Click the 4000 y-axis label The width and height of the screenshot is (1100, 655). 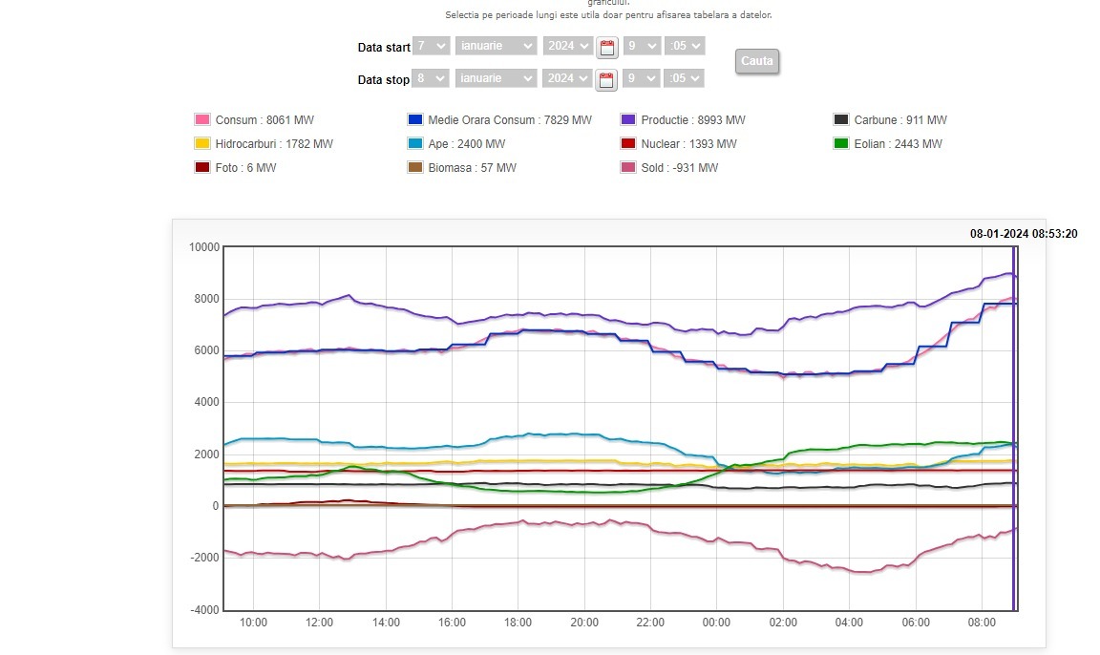[207, 403]
